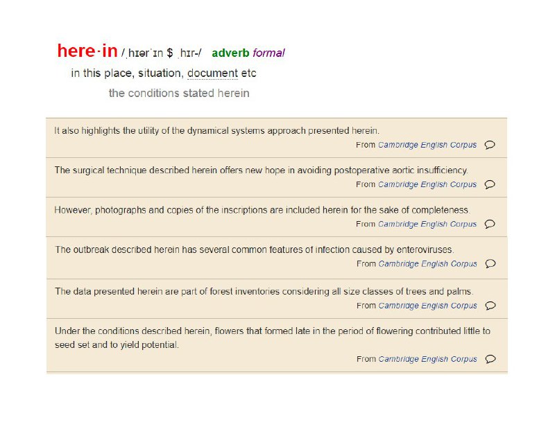
Task: Click the speech bubble icon for the enteroviruses sentence
Action: click(490, 263)
